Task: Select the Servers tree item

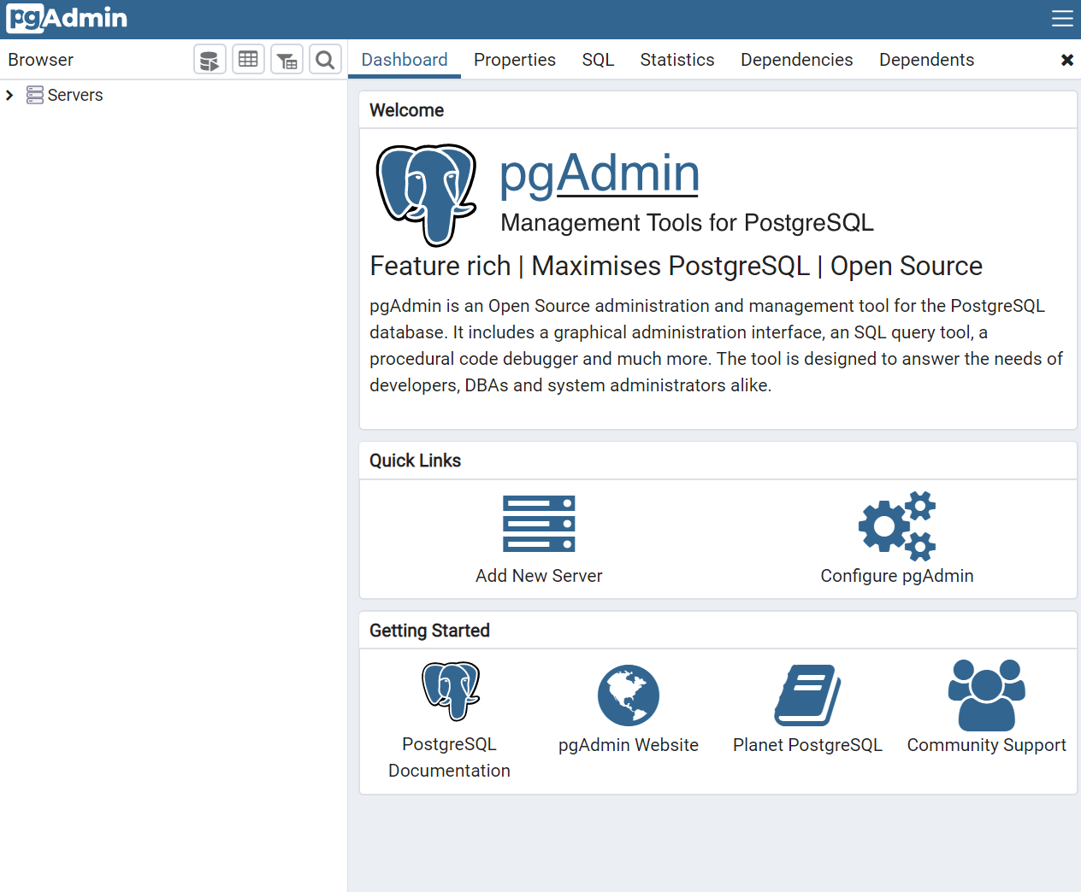Action: pos(75,95)
